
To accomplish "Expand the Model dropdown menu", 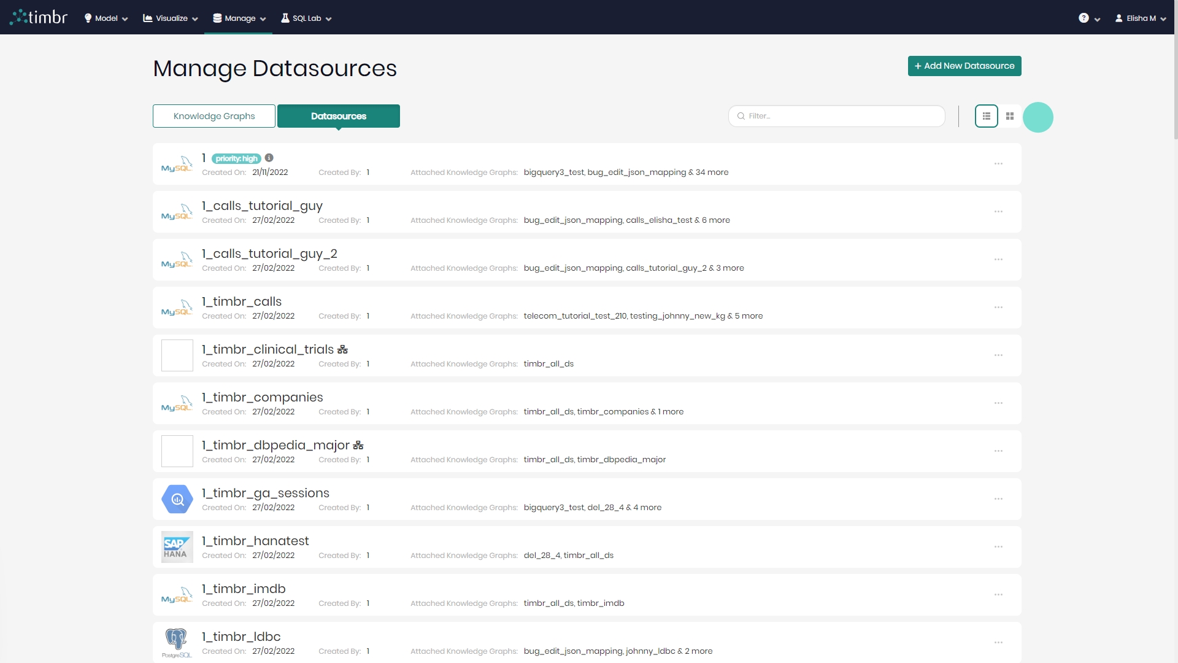I will (x=106, y=18).
